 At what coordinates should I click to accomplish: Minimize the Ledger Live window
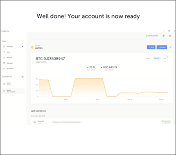click(x=164, y=31)
